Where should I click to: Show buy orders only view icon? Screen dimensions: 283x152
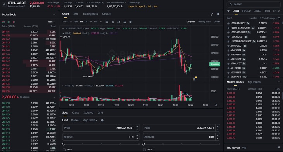coord(9,22)
